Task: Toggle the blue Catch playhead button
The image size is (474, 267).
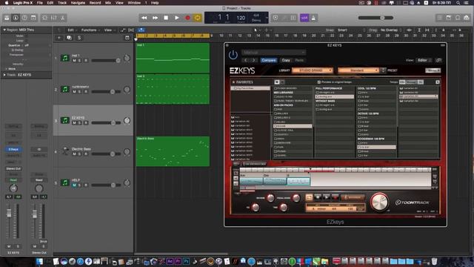Action: (x=141, y=30)
